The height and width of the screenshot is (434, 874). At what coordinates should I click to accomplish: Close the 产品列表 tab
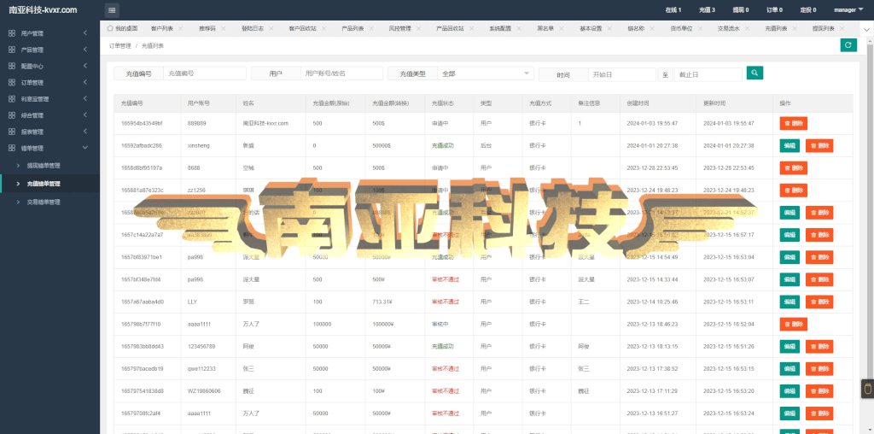pos(372,28)
